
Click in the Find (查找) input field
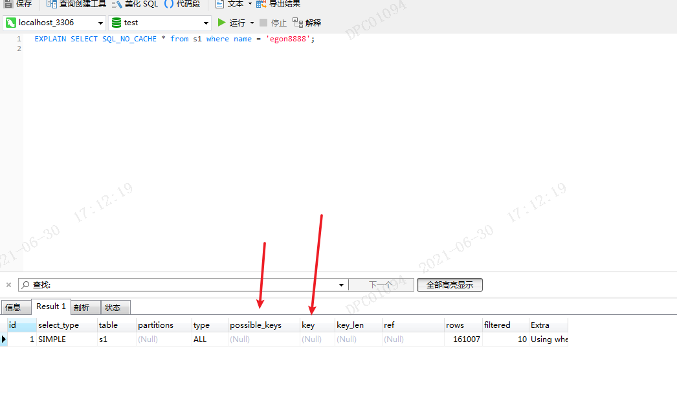[x=184, y=284]
